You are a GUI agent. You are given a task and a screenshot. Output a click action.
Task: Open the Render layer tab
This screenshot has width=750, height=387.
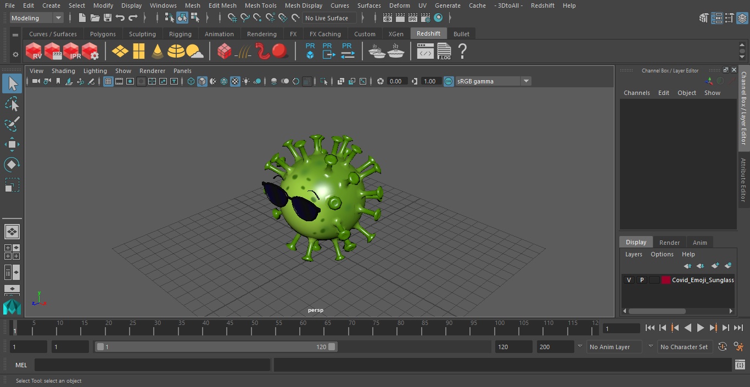pos(669,242)
